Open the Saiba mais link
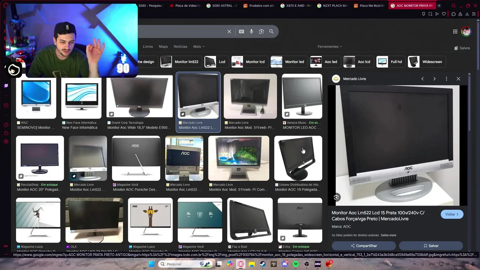480x270 pixels. (x=388, y=235)
